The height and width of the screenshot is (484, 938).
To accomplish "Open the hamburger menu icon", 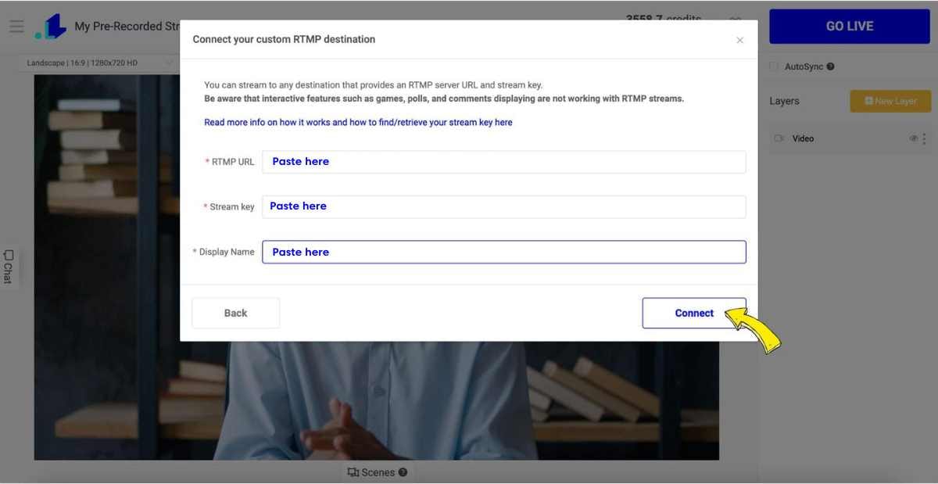I will (x=16, y=27).
